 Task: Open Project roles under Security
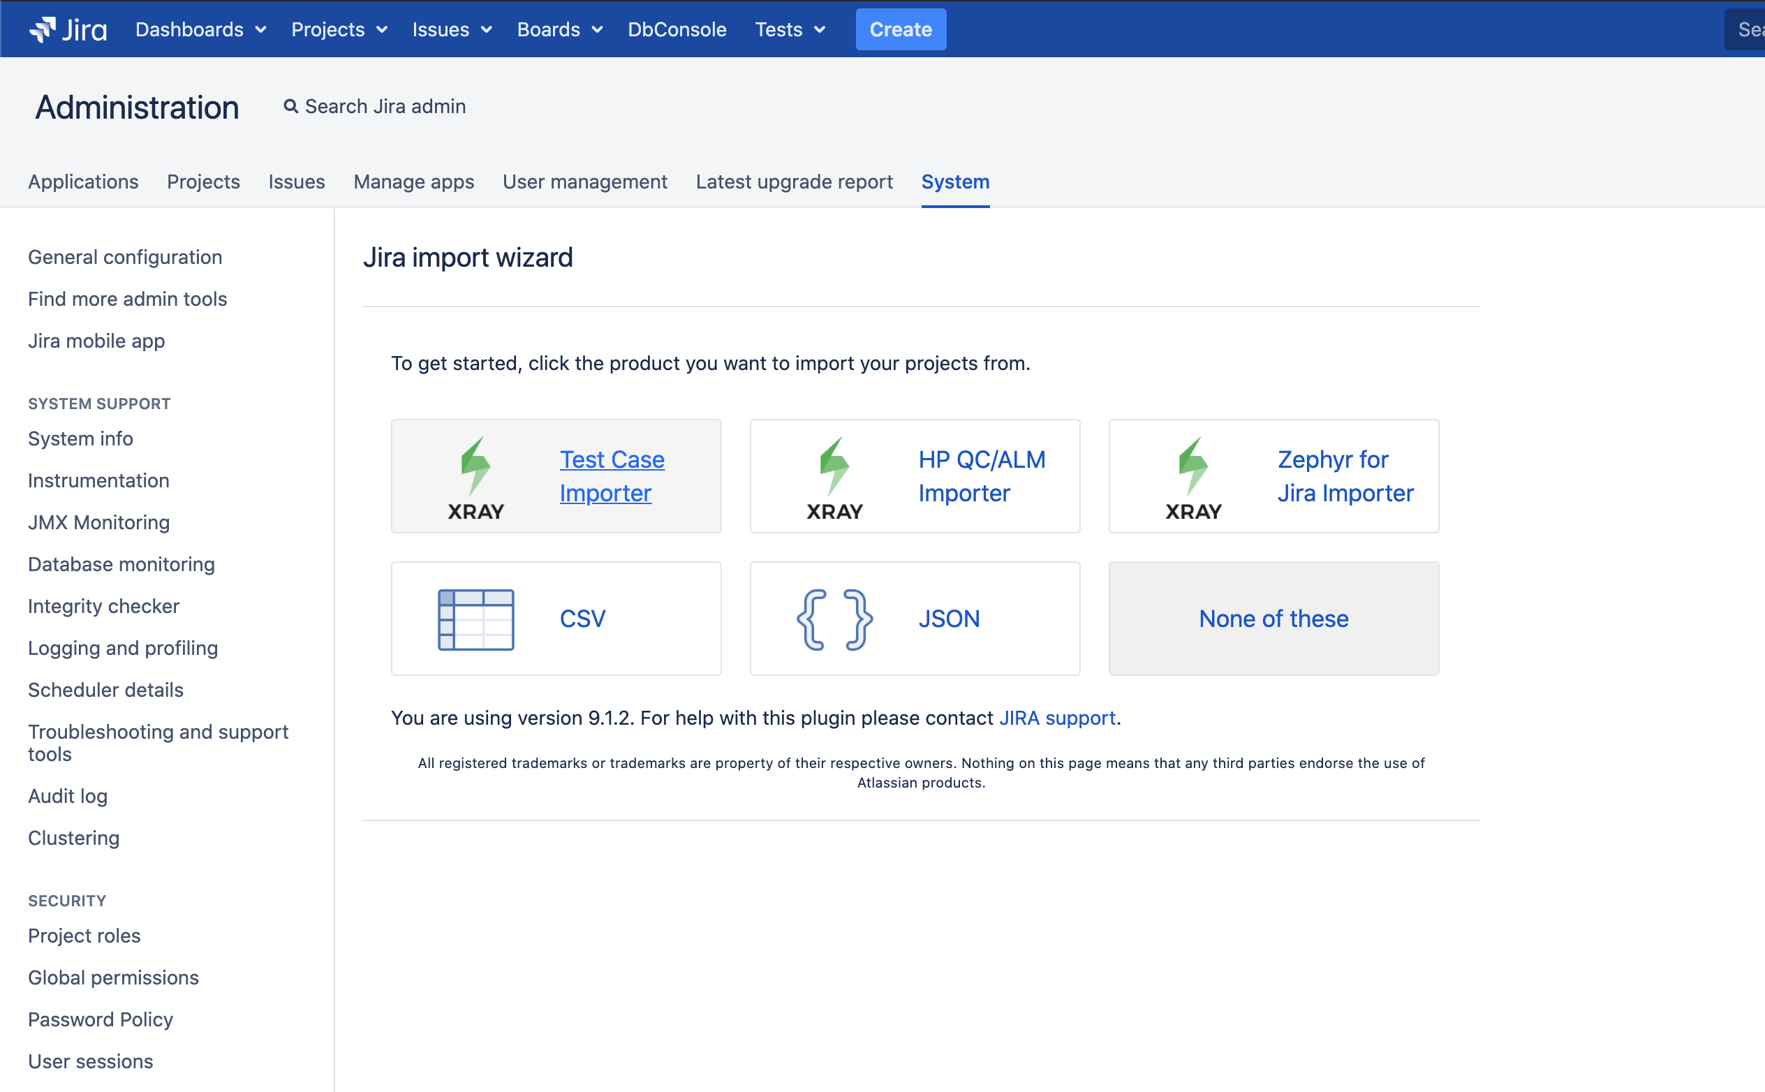(84, 936)
